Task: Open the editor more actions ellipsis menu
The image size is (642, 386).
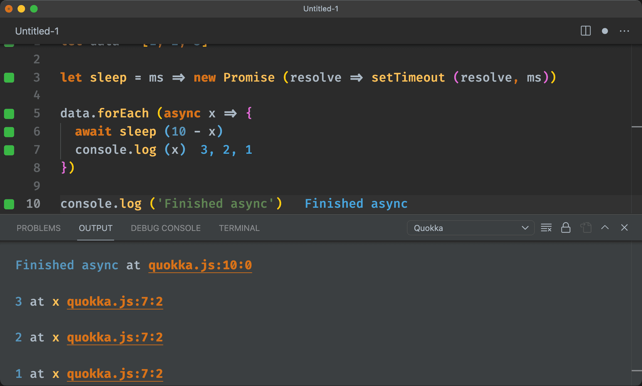Action: (x=624, y=31)
